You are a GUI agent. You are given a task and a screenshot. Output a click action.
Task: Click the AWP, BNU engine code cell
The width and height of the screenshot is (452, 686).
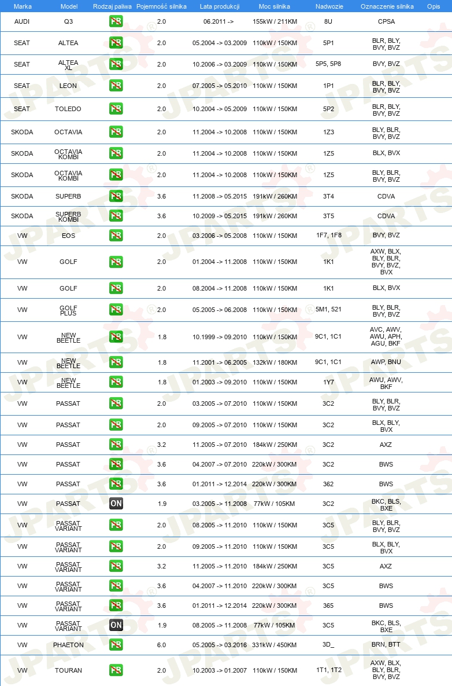pos(386,362)
